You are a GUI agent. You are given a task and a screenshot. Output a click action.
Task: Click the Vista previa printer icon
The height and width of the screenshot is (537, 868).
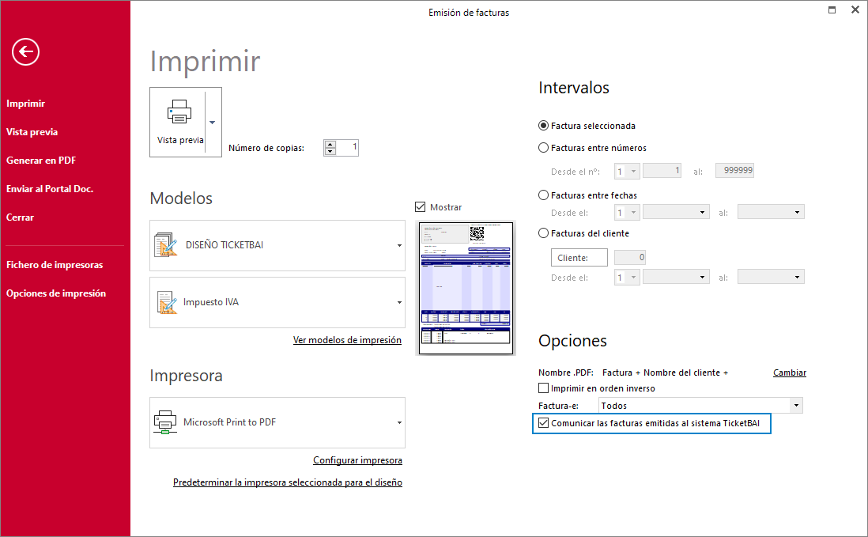coord(179,112)
